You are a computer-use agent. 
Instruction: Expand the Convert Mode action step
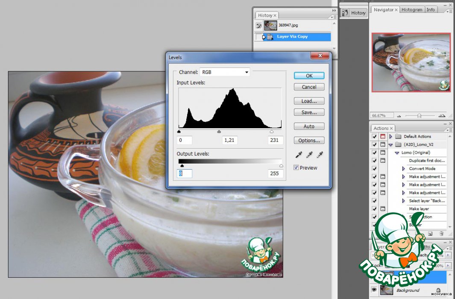point(403,169)
